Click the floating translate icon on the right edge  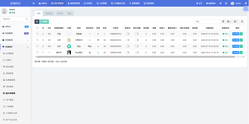pos(246,9)
